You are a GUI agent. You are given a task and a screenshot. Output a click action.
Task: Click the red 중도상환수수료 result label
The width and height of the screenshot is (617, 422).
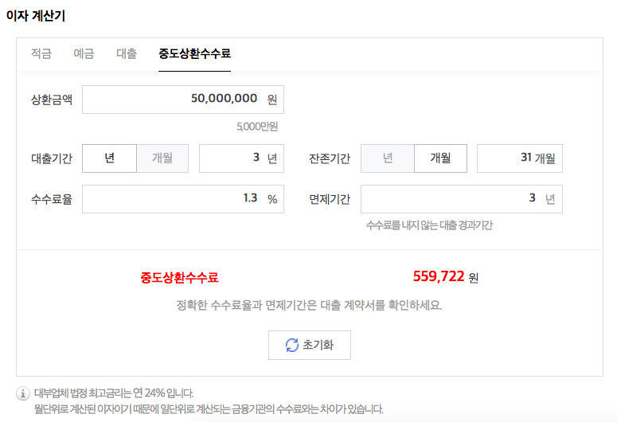click(x=179, y=278)
